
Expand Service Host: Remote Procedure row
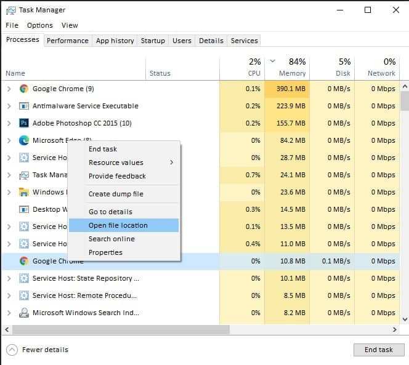coord(9,295)
